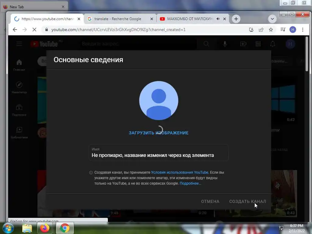312x234 pixels.
Task: Open Условия использования YouTube link
Action: tap(179, 172)
